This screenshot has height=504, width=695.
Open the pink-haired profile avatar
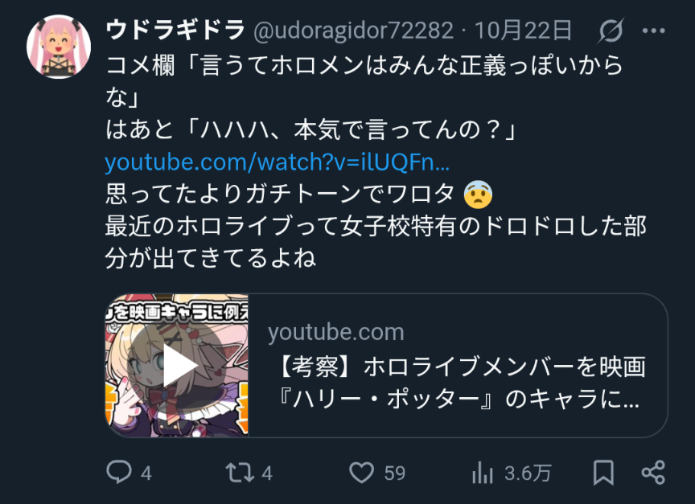(x=59, y=47)
